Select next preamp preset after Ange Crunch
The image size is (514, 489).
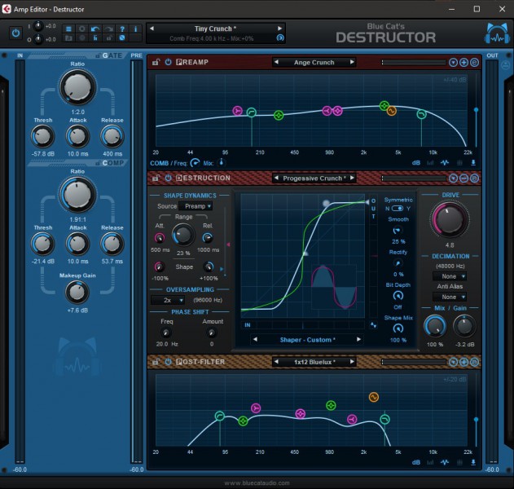[352, 62]
